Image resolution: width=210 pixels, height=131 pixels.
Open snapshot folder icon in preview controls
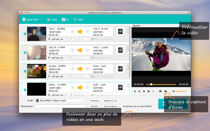tap(166, 91)
